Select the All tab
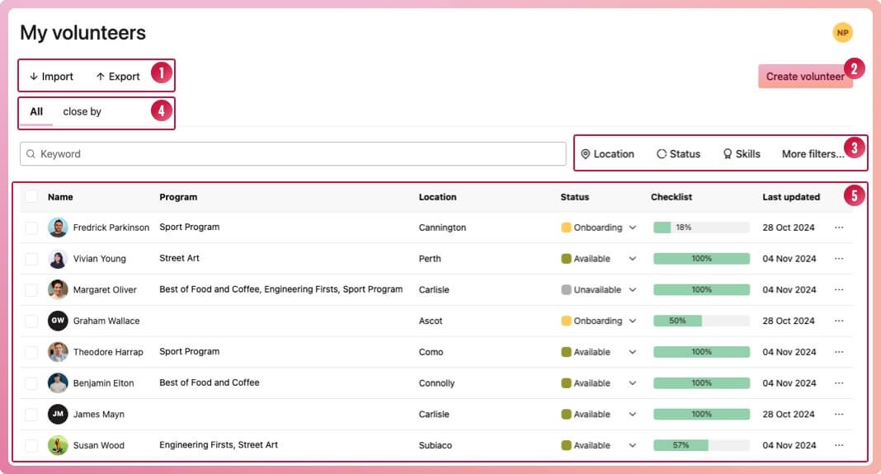This screenshot has height=474, width=881. tap(36, 112)
